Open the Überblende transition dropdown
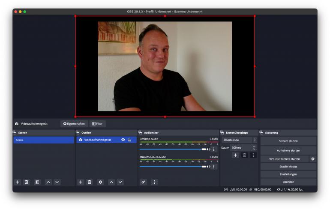 pos(239,140)
